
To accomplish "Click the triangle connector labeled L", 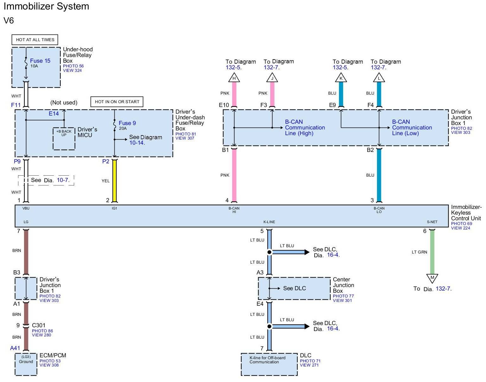I will [x=379, y=78].
